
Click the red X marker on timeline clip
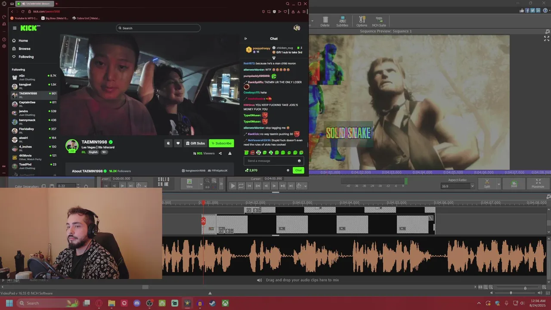point(203,221)
